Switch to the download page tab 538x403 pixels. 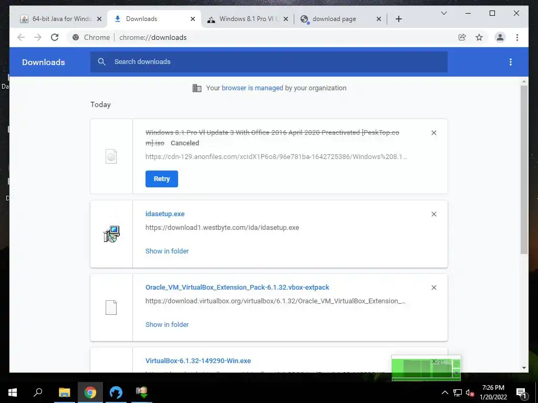click(x=340, y=19)
